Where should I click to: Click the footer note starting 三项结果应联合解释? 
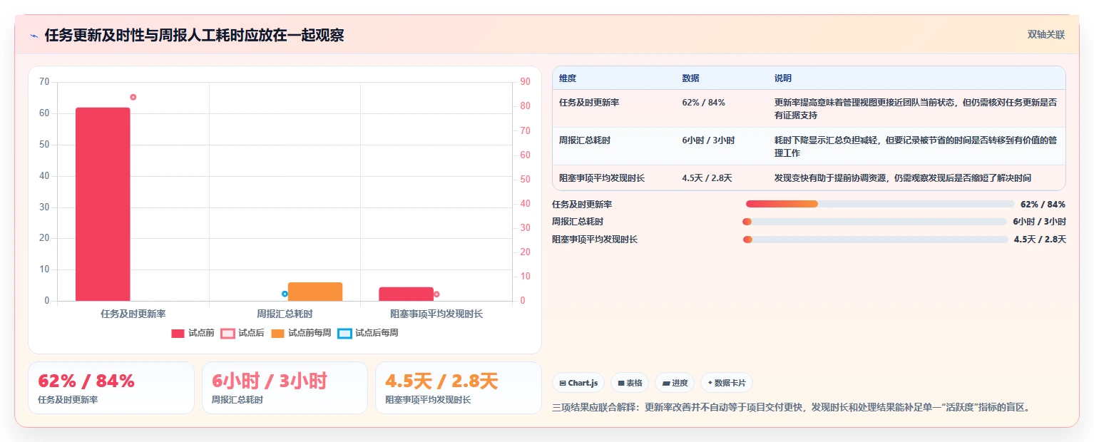[792, 408]
